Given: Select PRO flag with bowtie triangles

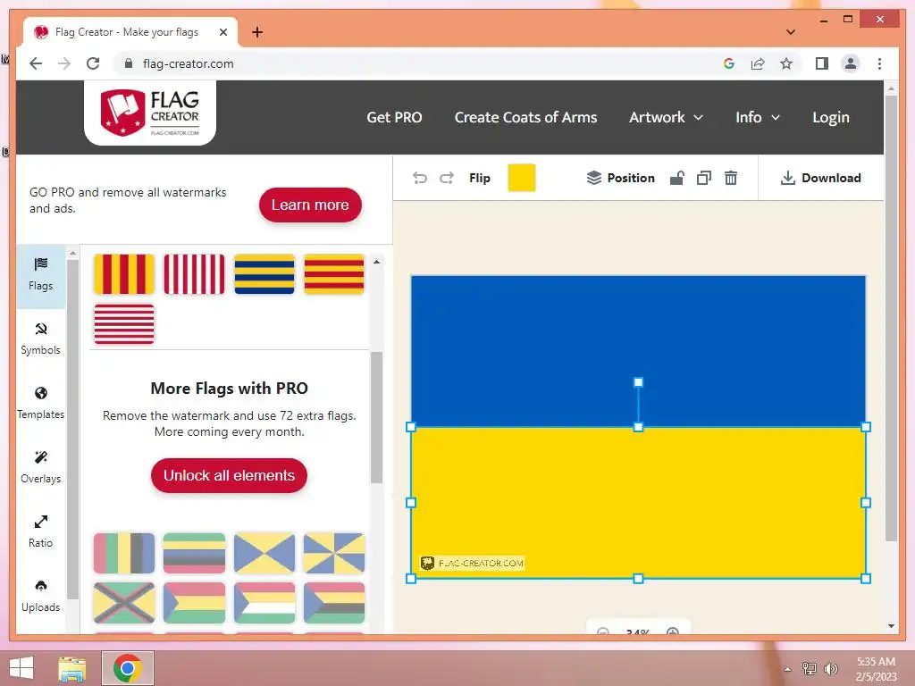Looking at the screenshot, I should (x=264, y=553).
